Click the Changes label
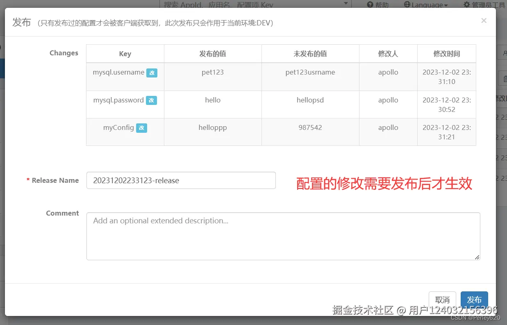The width and height of the screenshot is (507, 325). coord(64,53)
